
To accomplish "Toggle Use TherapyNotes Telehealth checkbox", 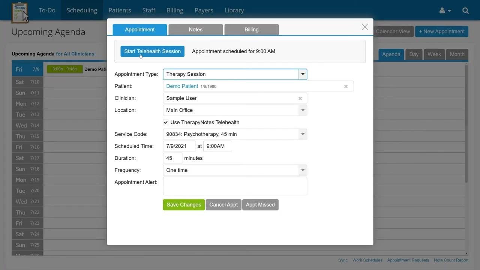I will [165, 122].
